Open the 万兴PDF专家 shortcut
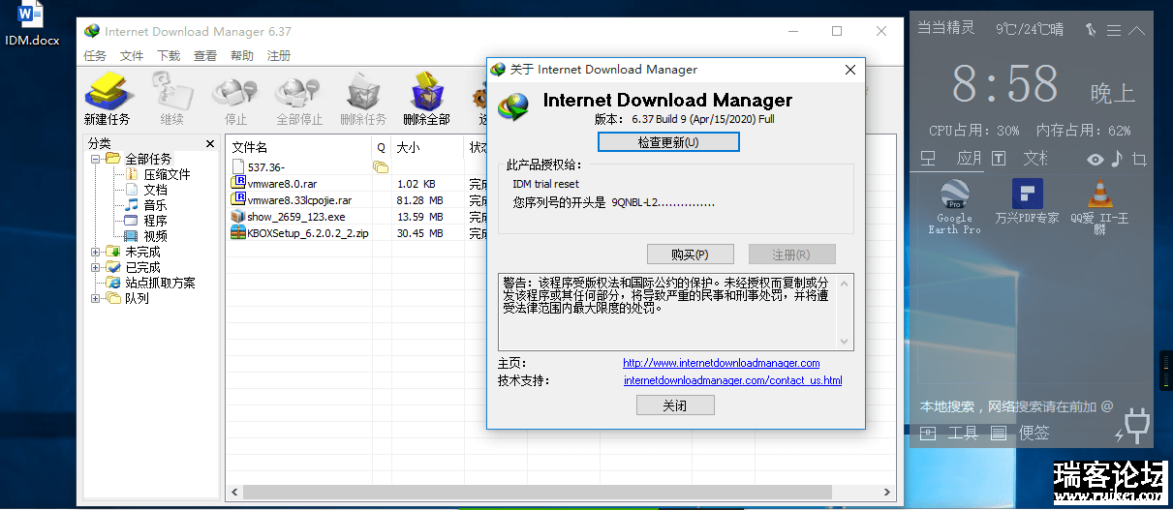The width and height of the screenshot is (1173, 510). pyautogui.click(x=1027, y=201)
